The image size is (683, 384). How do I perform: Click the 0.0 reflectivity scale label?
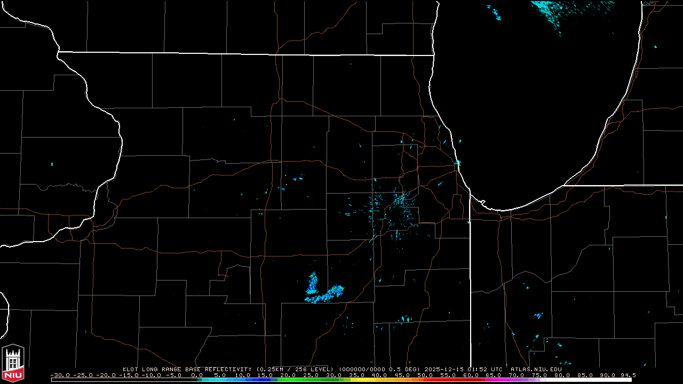pyautogui.click(x=198, y=375)
